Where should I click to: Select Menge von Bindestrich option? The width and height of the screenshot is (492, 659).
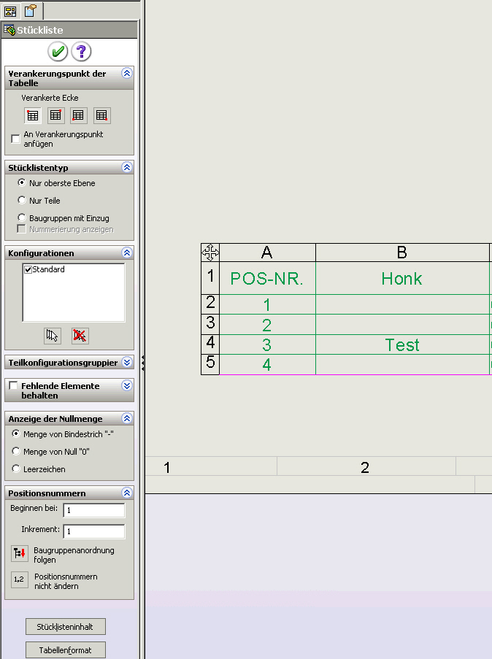point(16,433)
